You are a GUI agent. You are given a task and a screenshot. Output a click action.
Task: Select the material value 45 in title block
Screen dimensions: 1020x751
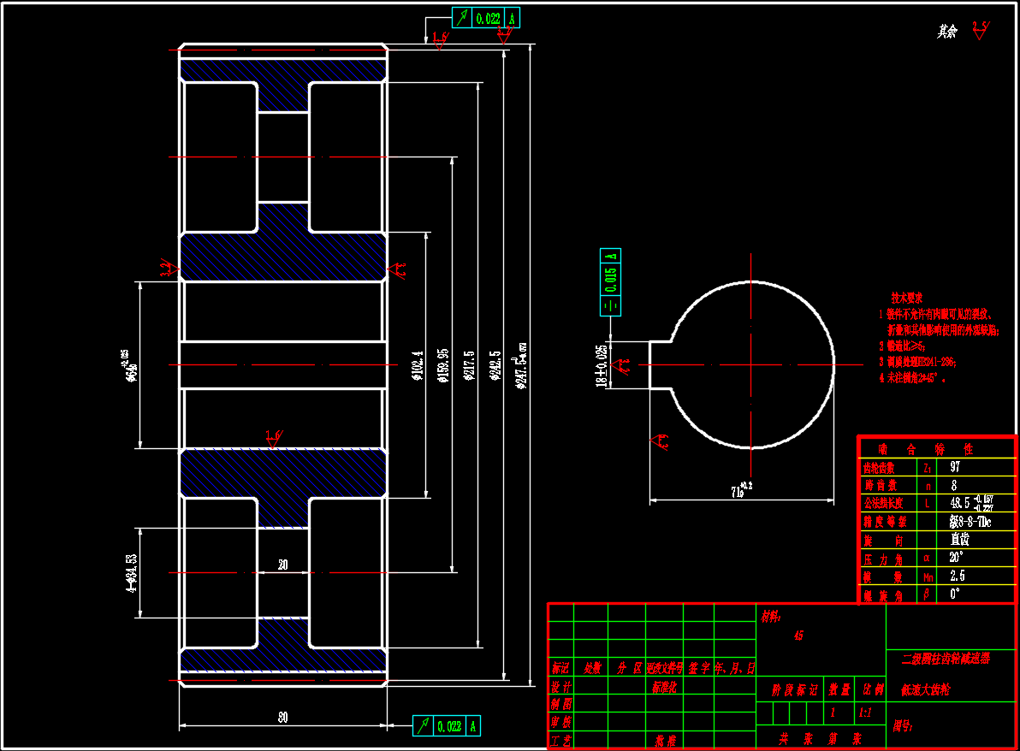[798, 636]
